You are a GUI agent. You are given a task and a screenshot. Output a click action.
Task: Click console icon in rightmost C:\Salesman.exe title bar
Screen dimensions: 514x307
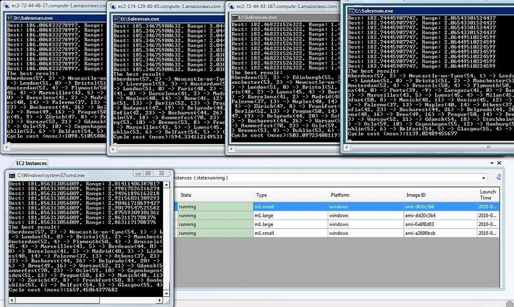(351, 11)
